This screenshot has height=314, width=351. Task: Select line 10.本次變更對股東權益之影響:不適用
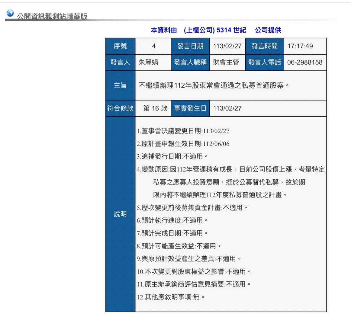tap(194, 272)
